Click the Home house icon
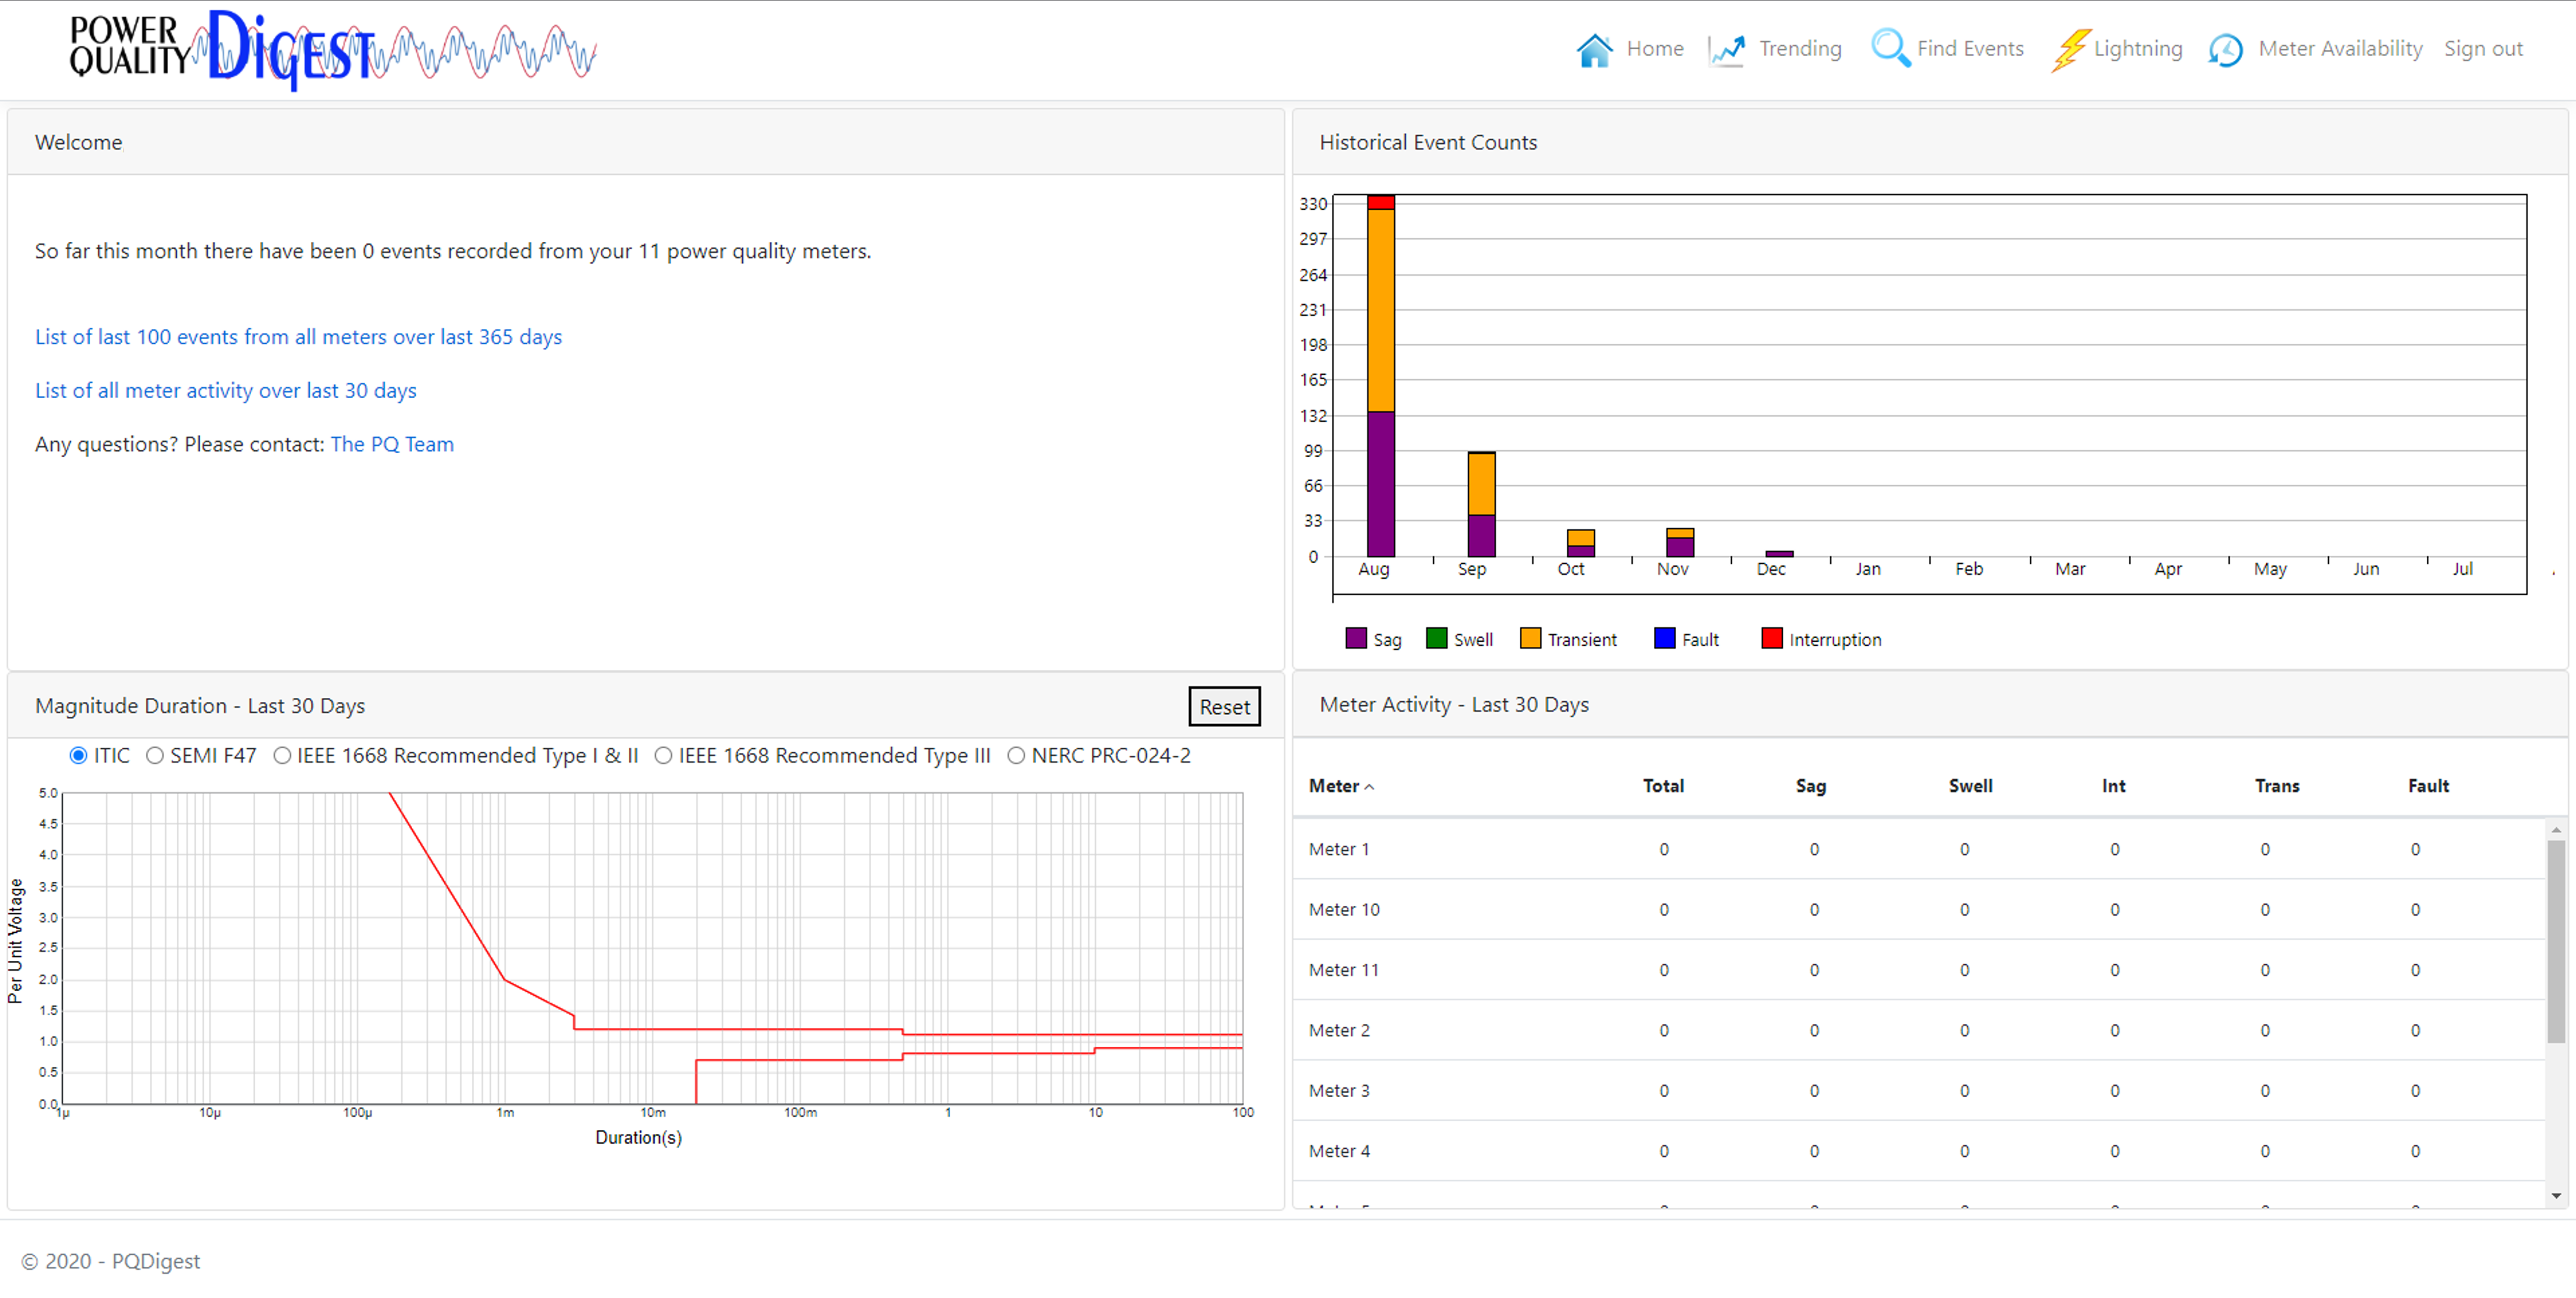The width and height of the screenshot is (2576, 1298). pos(1594,49)
